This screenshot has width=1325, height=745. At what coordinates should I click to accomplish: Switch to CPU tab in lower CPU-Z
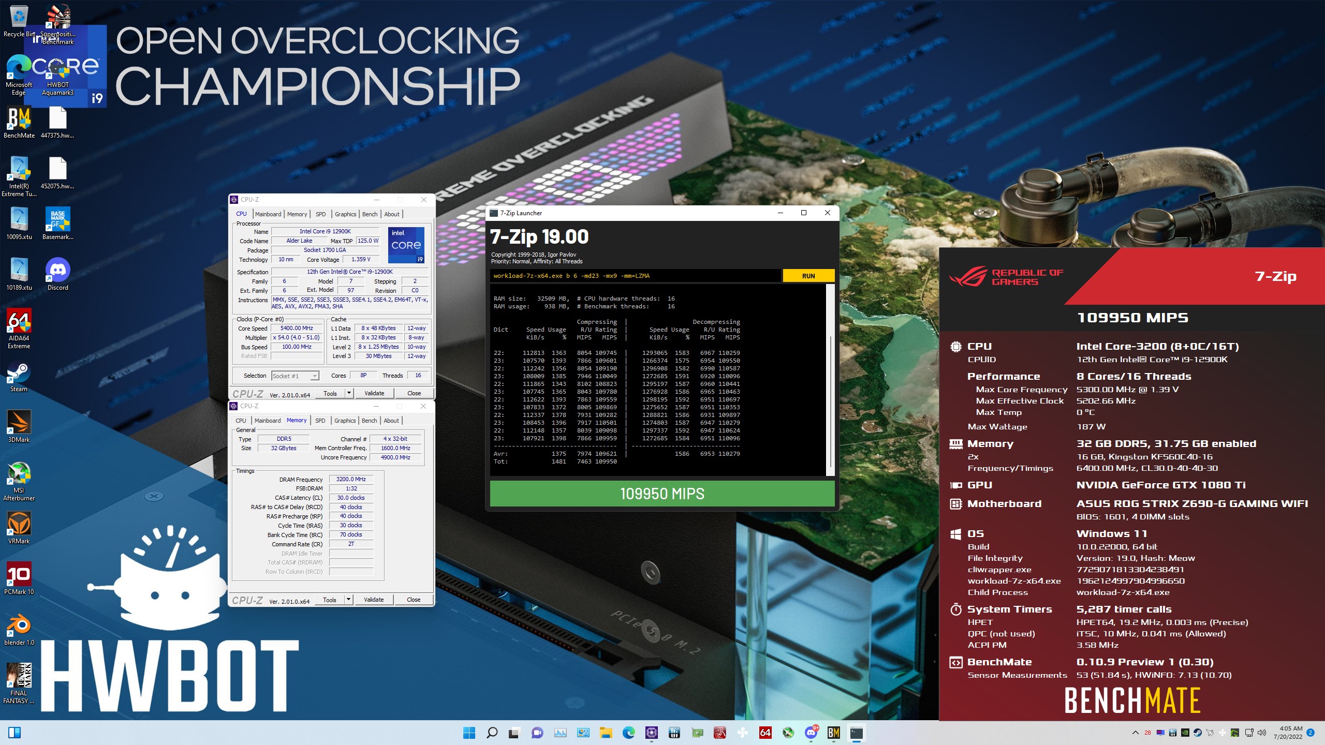click(x=241, y=421)
